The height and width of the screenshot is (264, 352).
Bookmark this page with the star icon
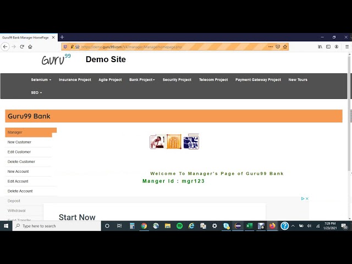coord(285,47)
